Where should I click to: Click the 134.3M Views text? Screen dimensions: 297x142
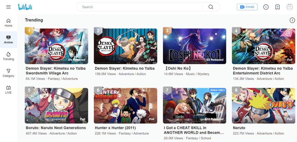click(x=243, y=79)
